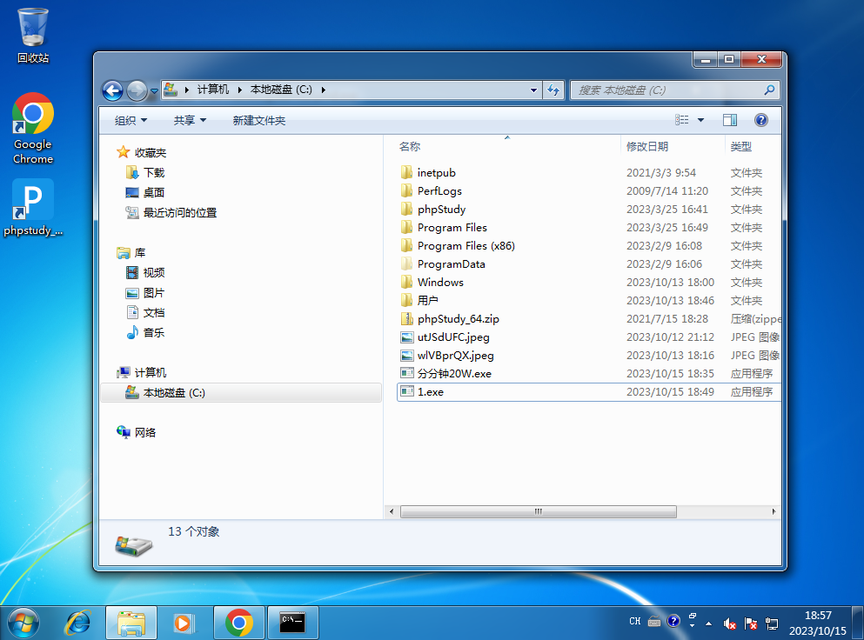Select the phpStudy_64.zip file
The image size is (864, 640).
458,318
